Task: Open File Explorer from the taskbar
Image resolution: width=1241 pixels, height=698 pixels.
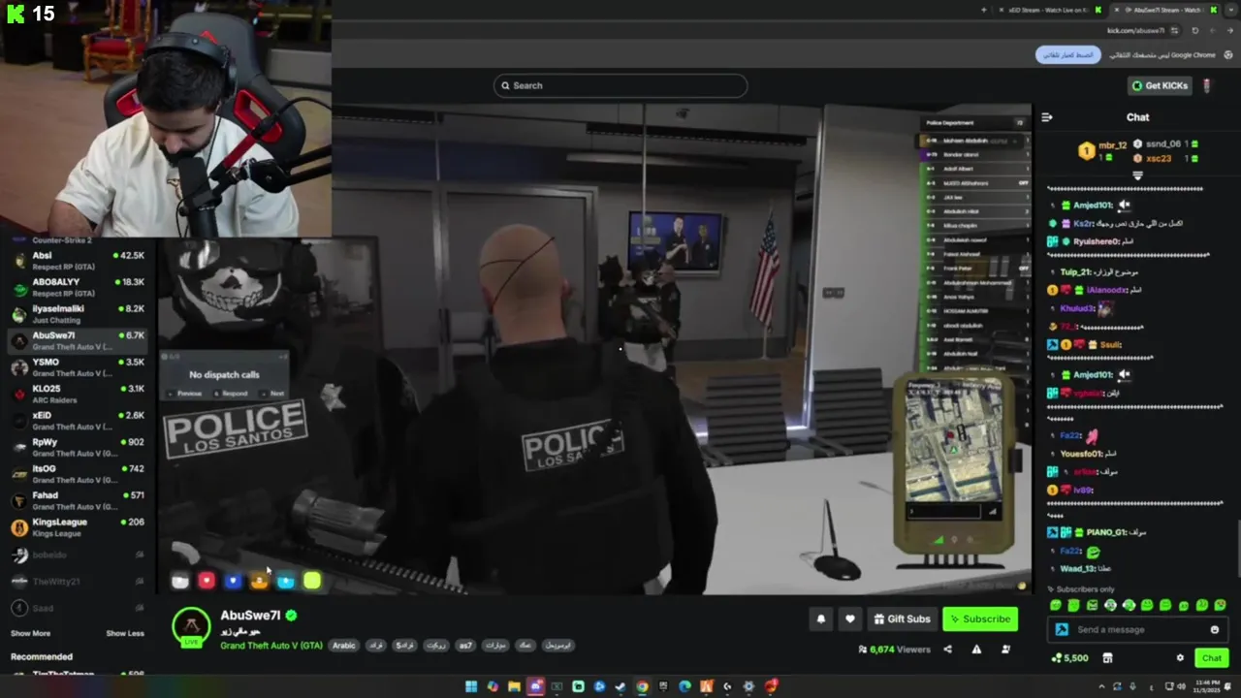Action: pyautogui.click(x=514, y=686)
